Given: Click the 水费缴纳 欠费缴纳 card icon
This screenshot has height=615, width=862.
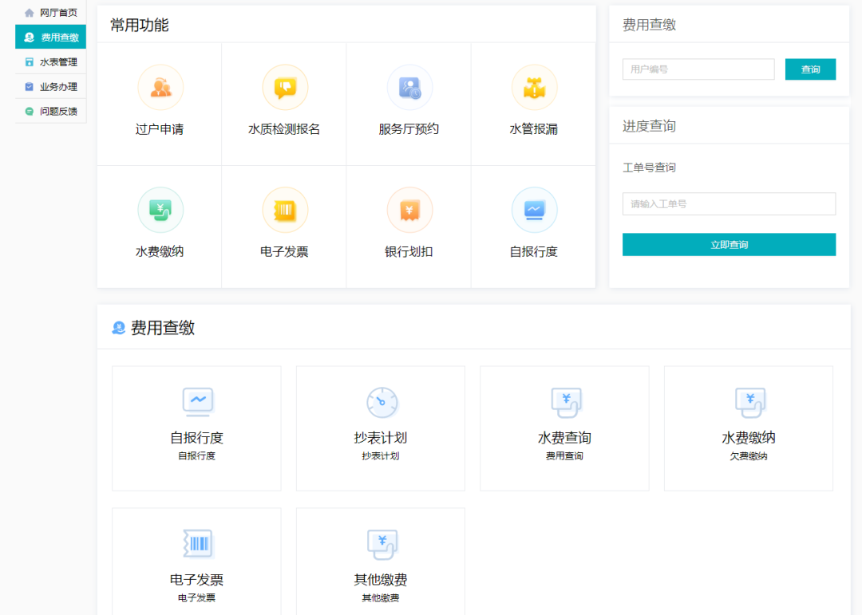Looking at the screenshot, I should tap(749, 402).
